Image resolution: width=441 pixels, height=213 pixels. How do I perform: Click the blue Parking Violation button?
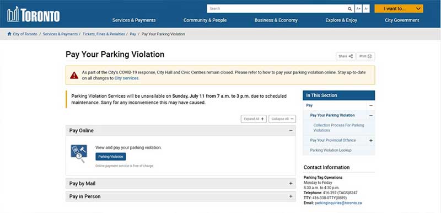tap(111, 157)
